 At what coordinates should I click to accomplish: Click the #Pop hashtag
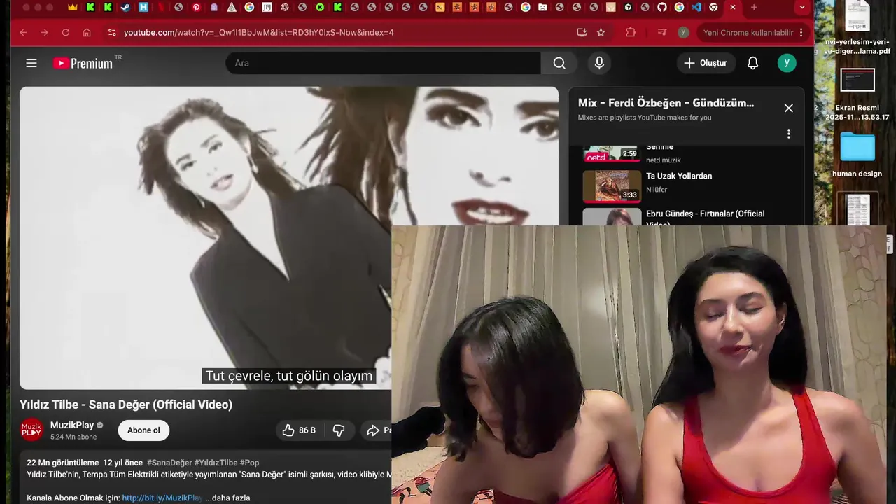click(x=249, y=463)
